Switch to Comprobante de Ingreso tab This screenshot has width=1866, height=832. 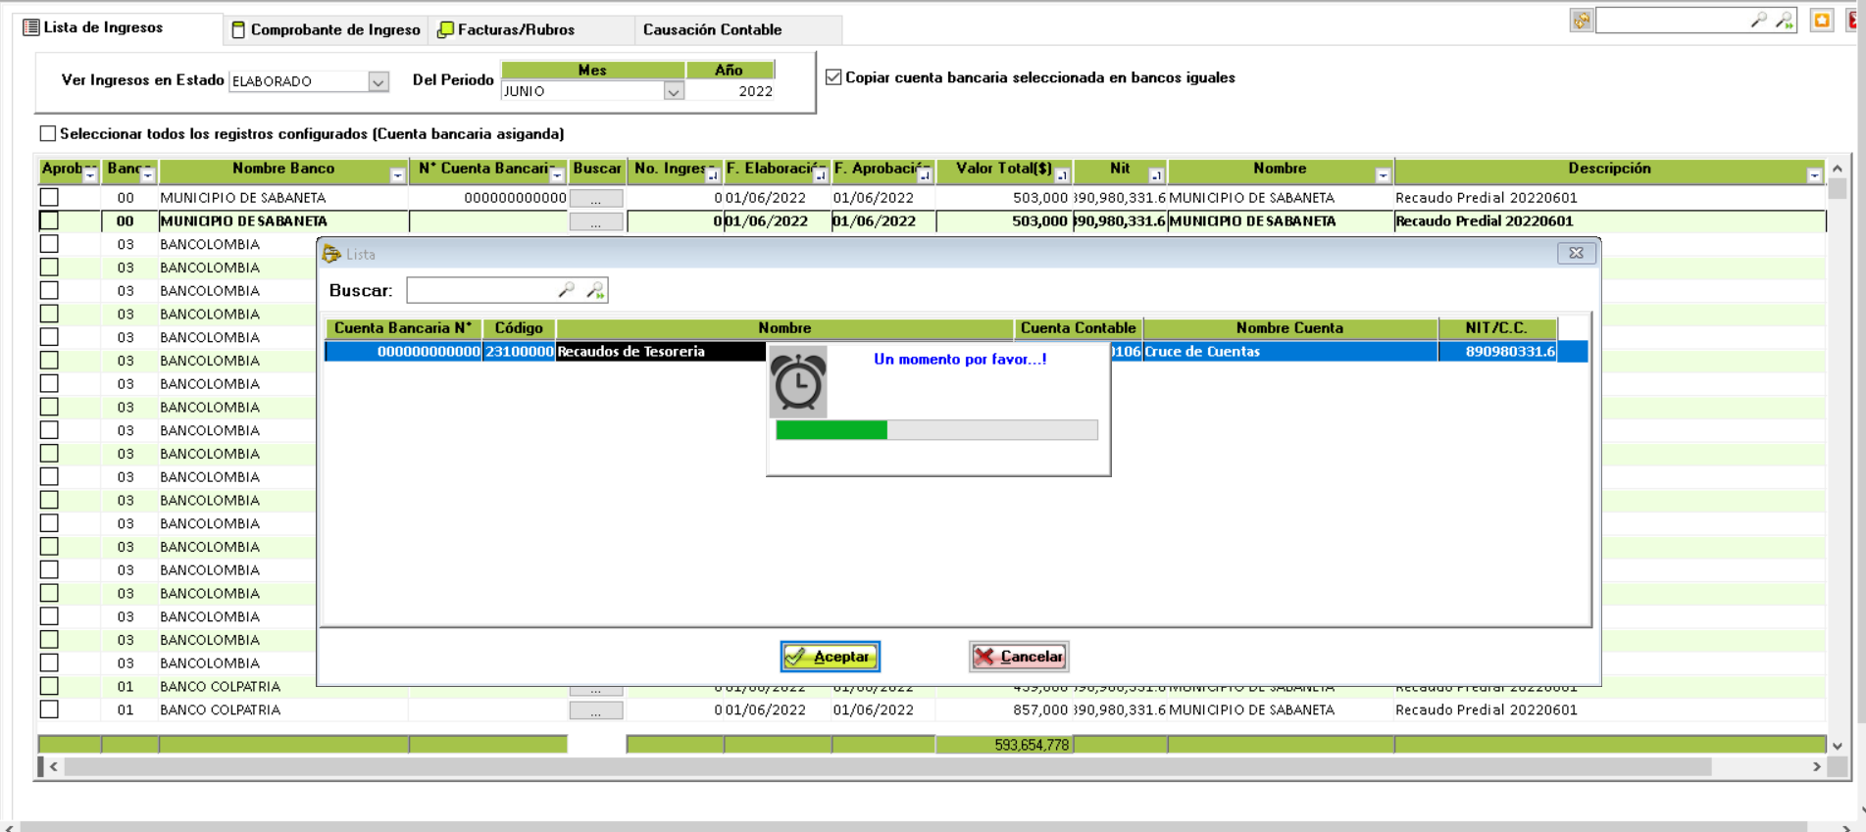pos(327,29)
